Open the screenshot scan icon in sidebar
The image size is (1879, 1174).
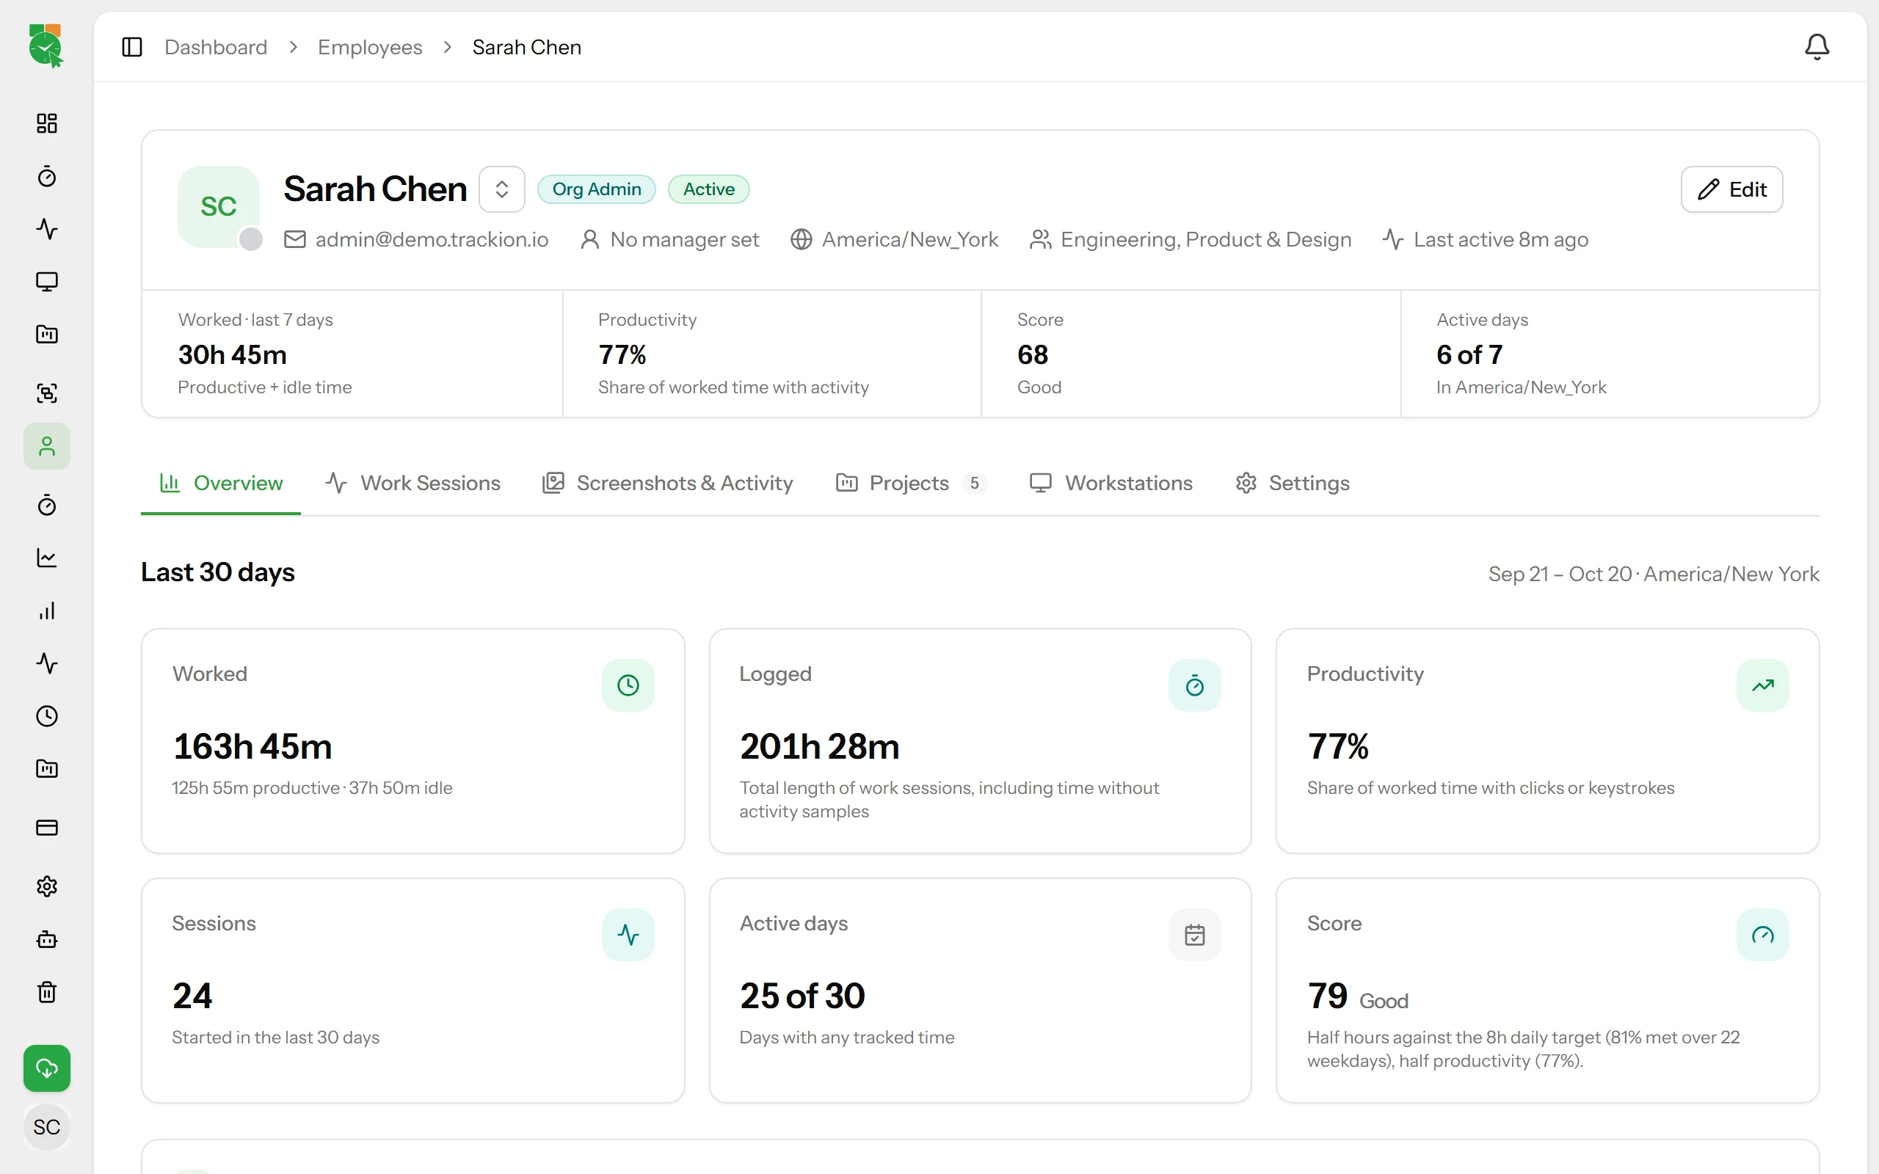[46, 393]
